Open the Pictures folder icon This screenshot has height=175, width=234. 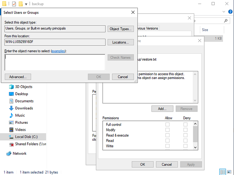(x=11, y=122)
